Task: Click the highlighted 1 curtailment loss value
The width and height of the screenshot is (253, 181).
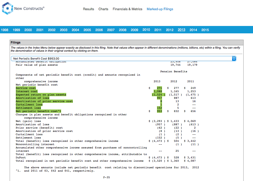Action: pos(161,105)
